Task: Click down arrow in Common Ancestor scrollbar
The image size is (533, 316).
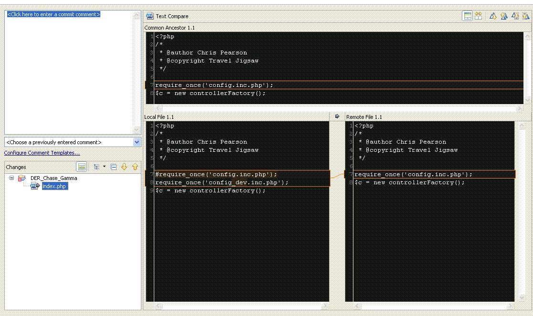Action: coord(528,100)
